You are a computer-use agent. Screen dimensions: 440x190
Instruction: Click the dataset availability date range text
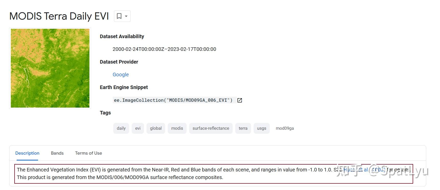(x=164, y=49)
